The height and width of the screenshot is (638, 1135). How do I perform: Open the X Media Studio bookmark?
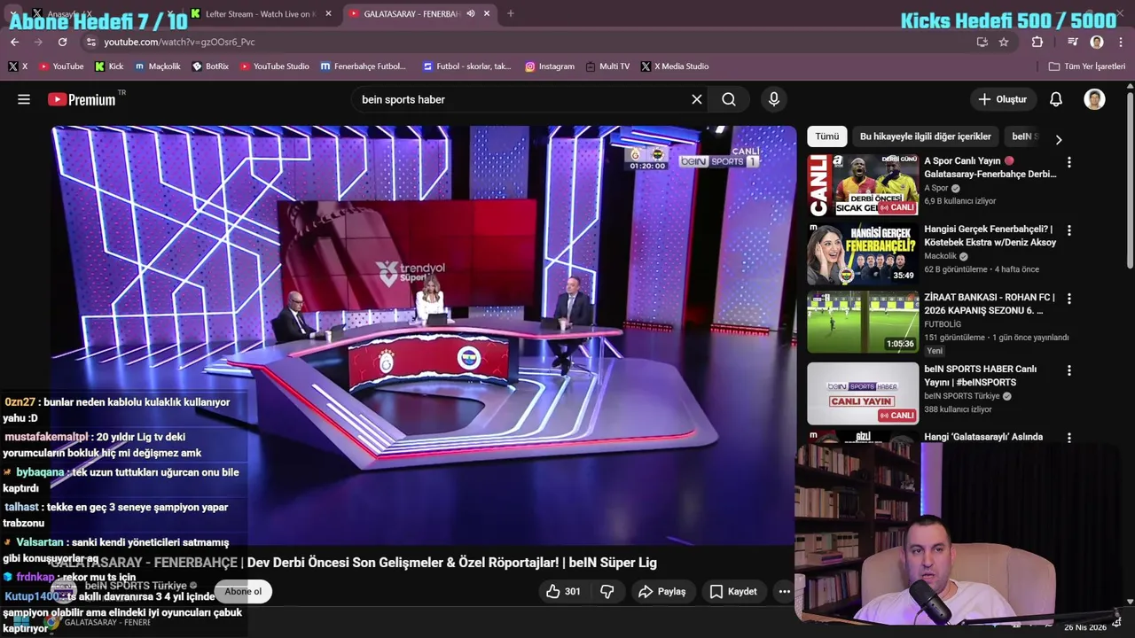pos(675,66)
